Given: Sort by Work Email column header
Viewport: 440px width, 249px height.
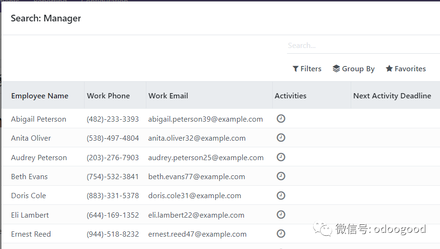Looking at the screenshot, I should (168, 96).
